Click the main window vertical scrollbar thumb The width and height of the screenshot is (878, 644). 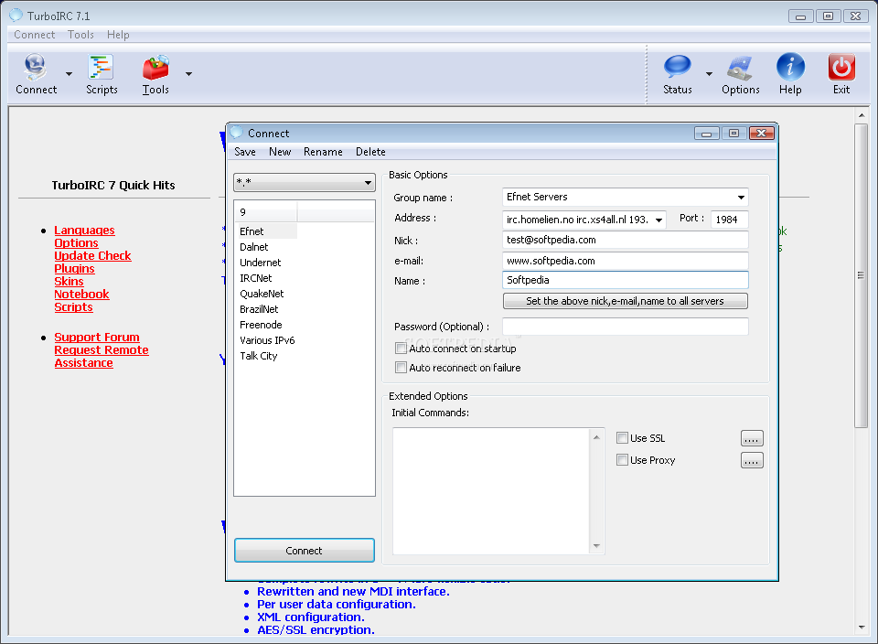click(x=862, y=276)
